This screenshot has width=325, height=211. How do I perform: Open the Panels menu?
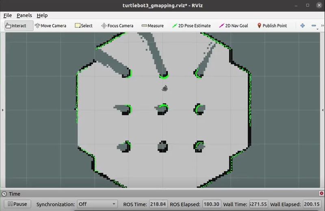point(24,15)
